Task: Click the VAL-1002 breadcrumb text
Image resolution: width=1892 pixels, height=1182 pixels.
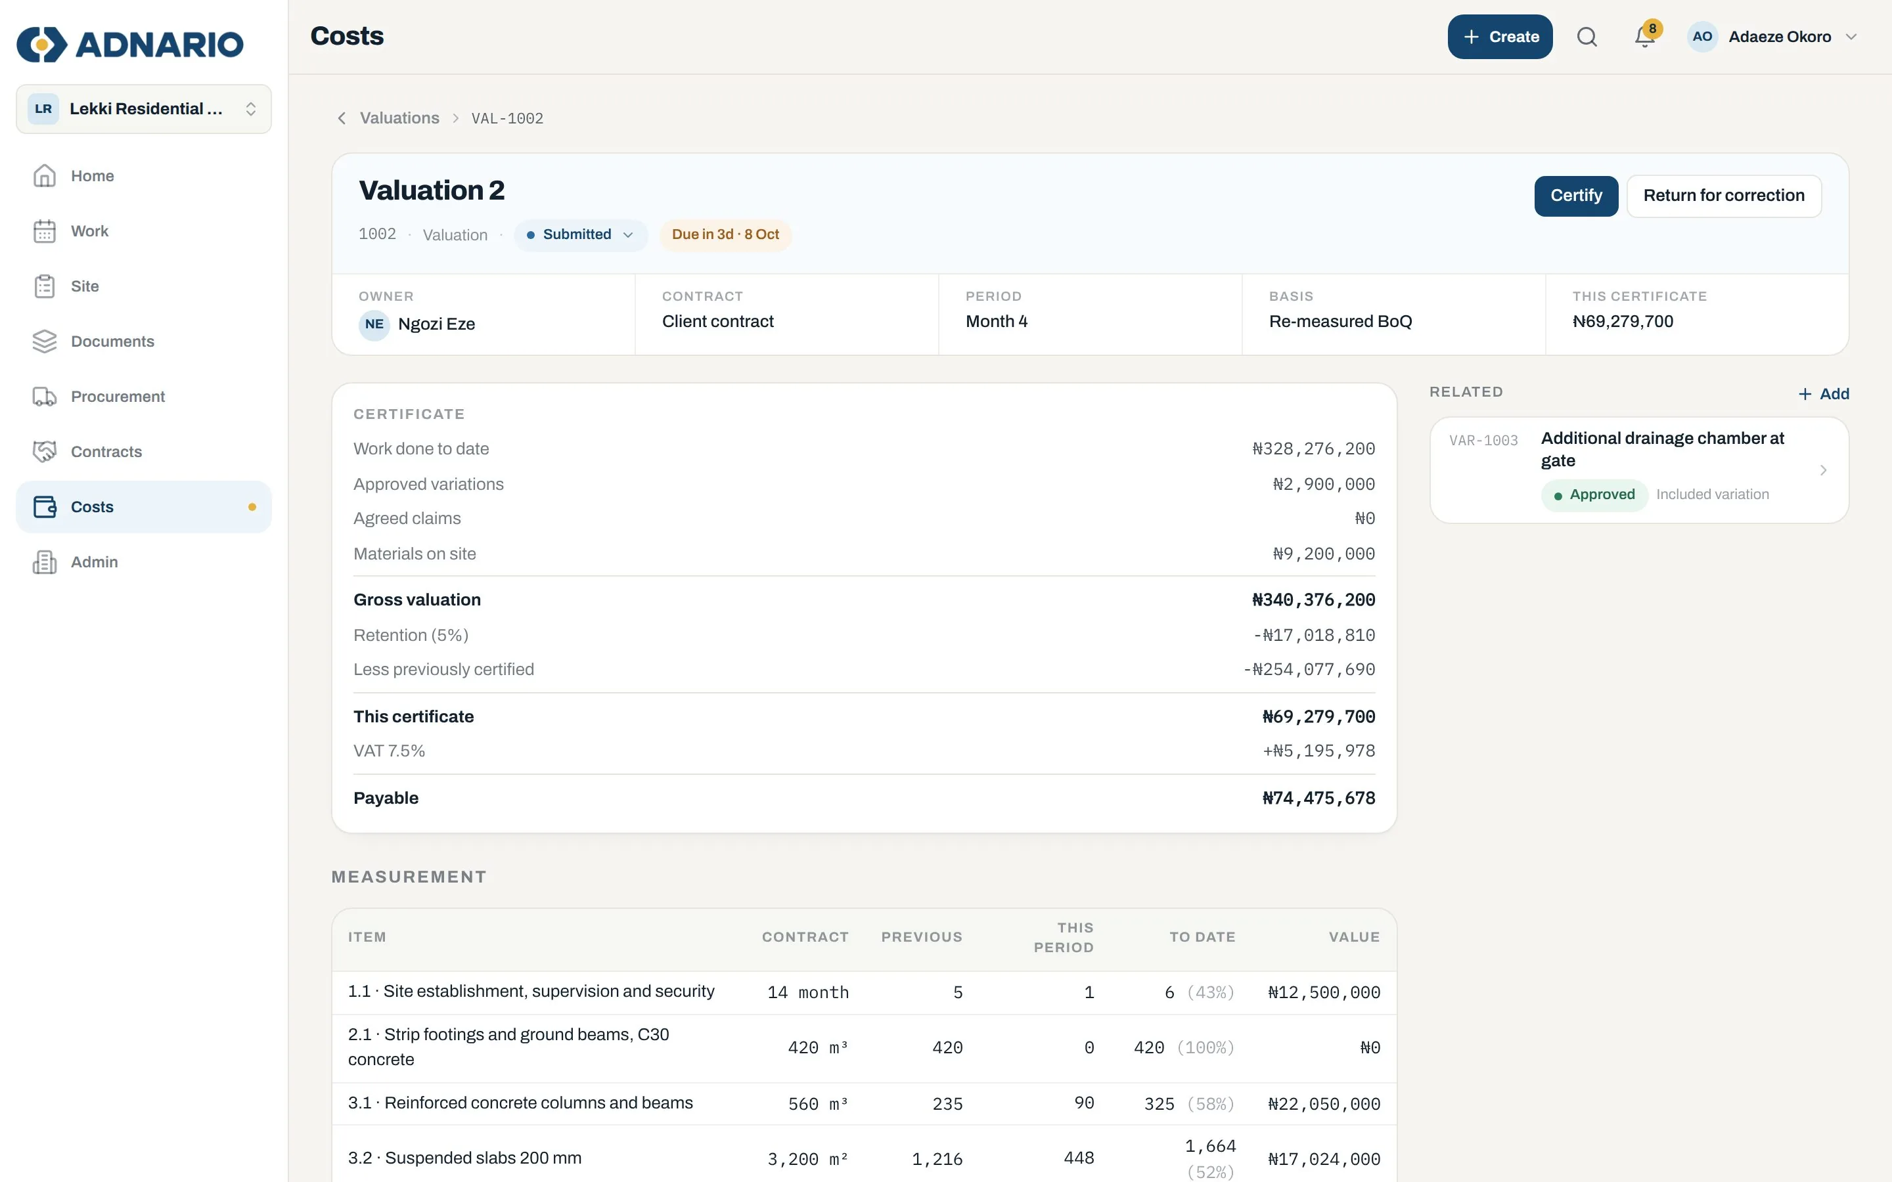Action: pyautogui.click(x=507, y=119)
